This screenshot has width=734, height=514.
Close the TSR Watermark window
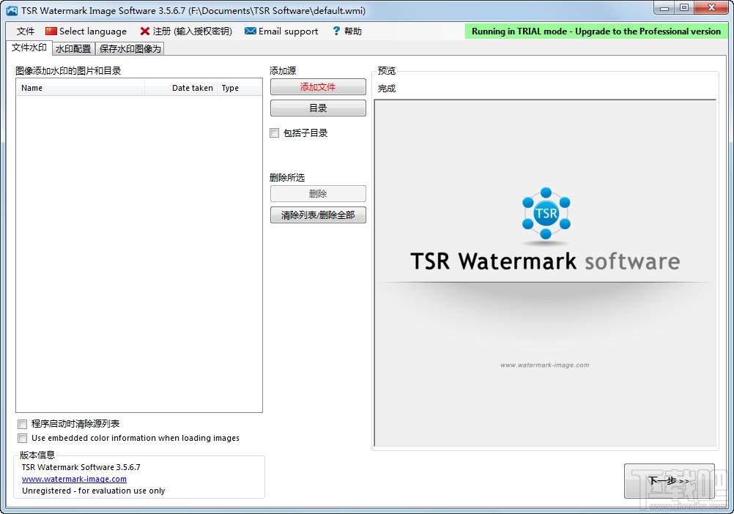(711, 8)
